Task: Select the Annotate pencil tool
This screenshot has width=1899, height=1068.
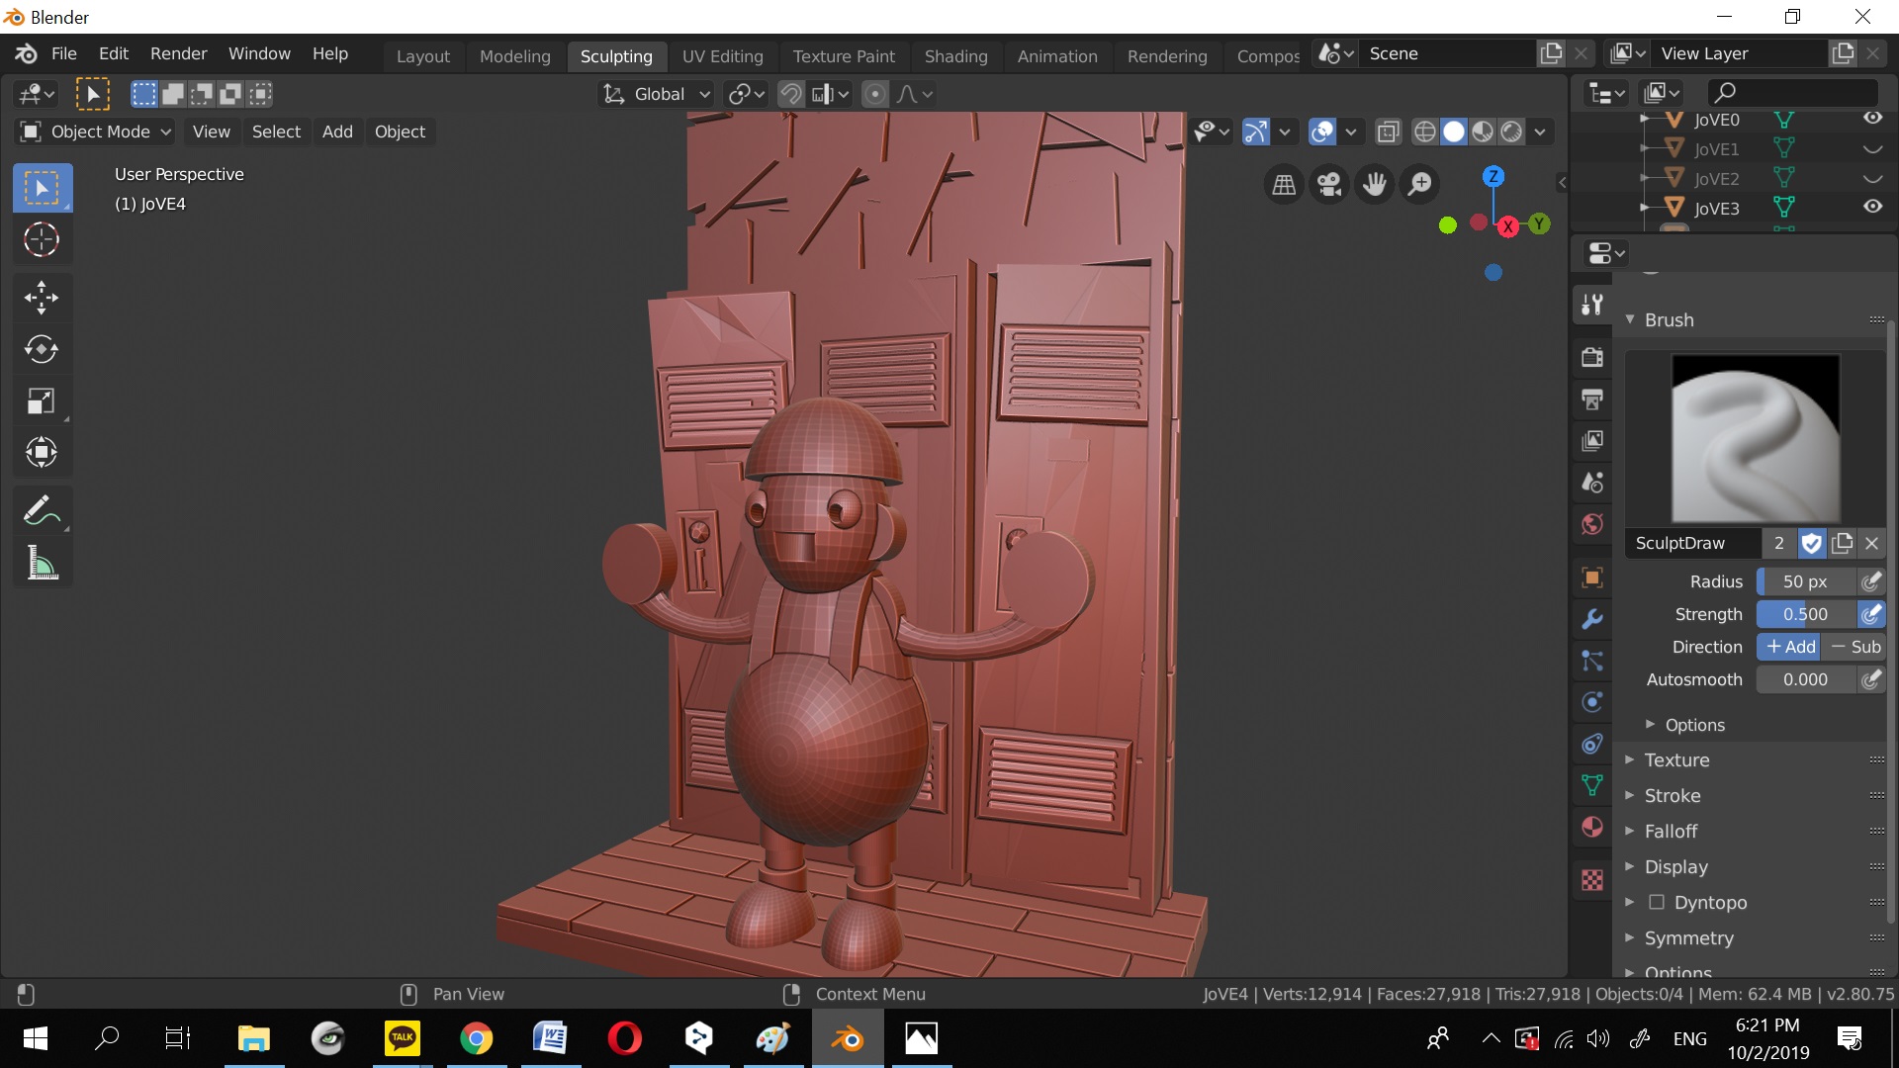Action: click(42, 511)
